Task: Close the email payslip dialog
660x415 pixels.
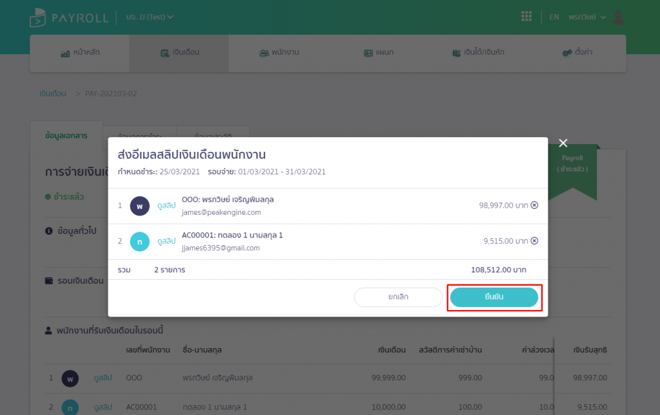Action: 563,143
